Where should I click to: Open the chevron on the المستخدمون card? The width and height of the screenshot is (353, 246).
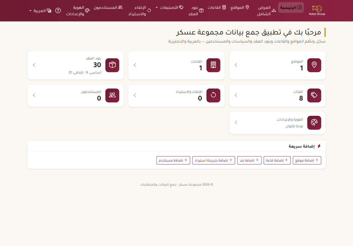(34, 95)
